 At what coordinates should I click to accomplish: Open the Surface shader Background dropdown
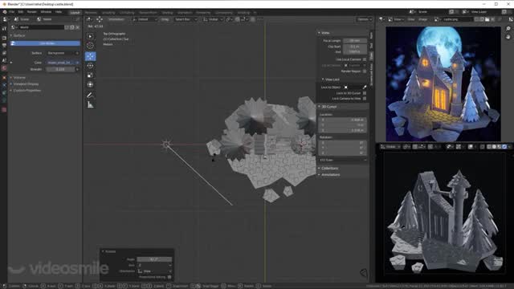click(x=63, y=53)
